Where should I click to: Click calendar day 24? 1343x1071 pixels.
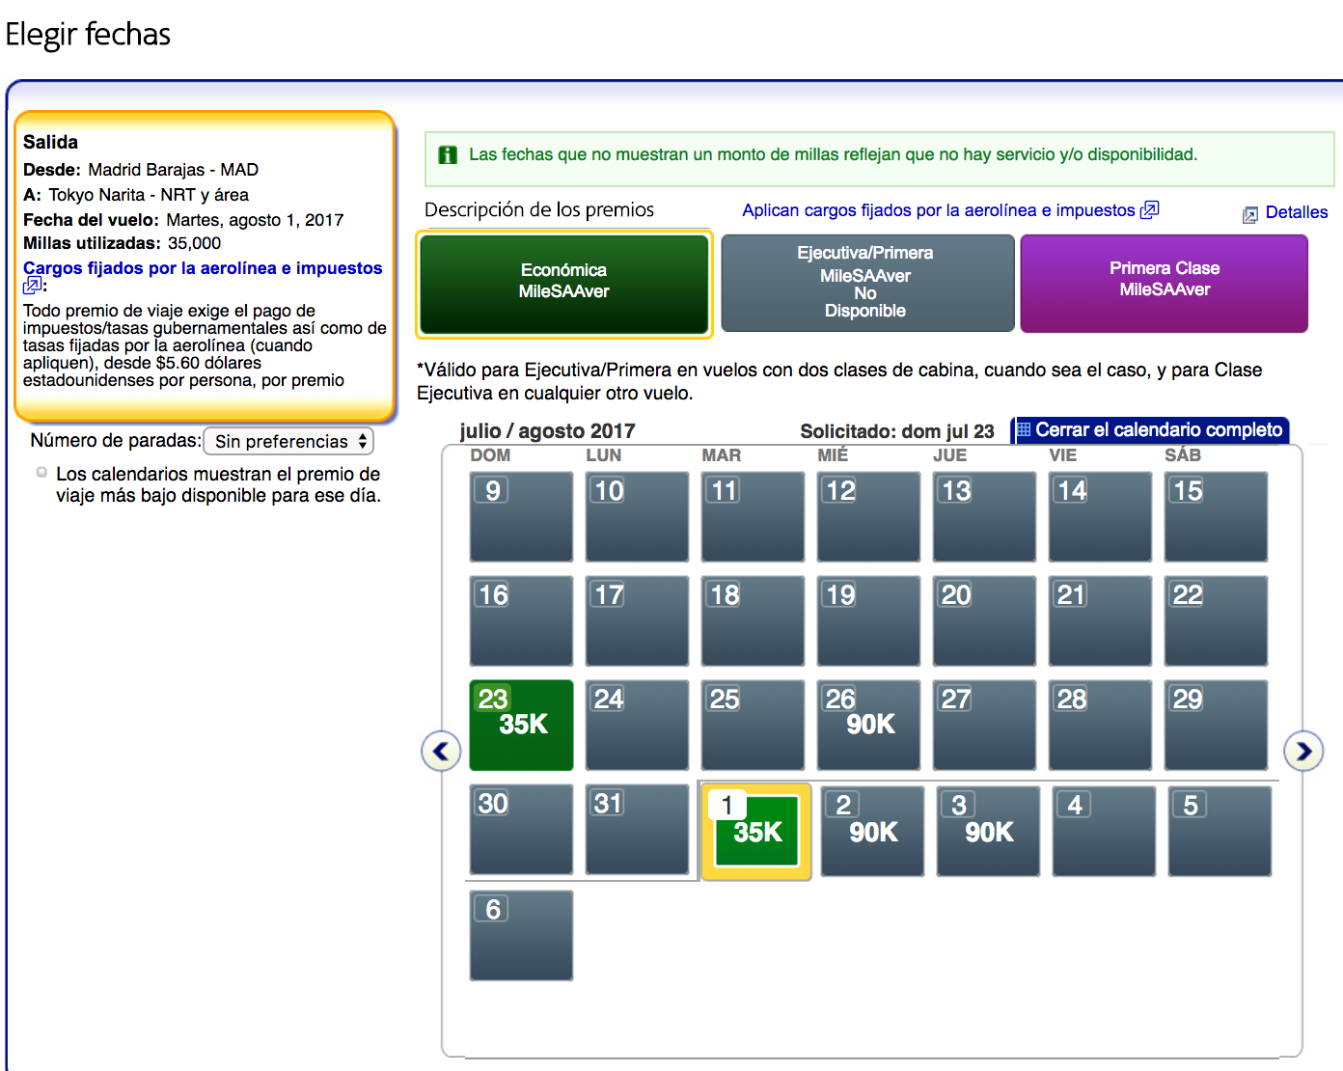tap(637, 725)
